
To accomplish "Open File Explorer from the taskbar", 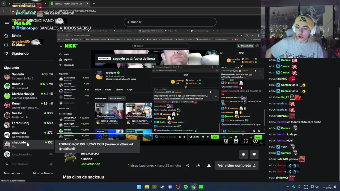I will point(147,187).
